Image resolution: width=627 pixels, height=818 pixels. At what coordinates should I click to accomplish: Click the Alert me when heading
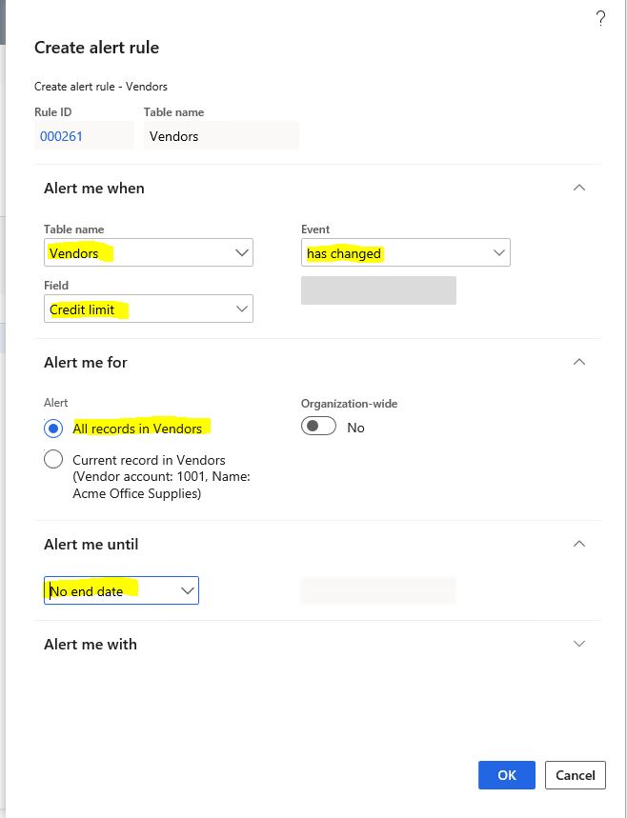tap(94, 189)
